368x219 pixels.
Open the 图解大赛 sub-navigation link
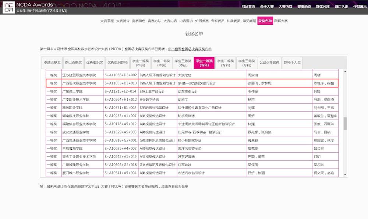click(281, 21)
